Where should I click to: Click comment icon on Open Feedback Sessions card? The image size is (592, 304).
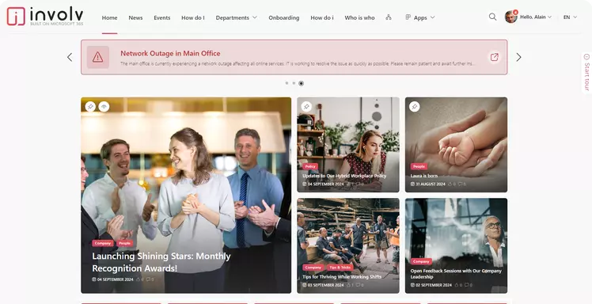pos(467,285)
